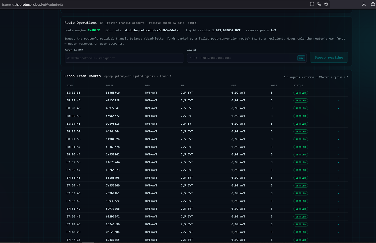Click timestamp 08:02:59

click(x=73, y=139)
